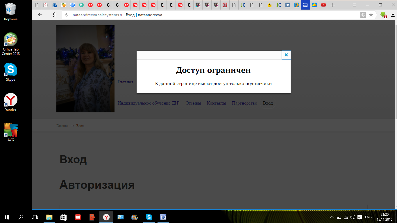The image size is (397, 223).
Task: Select the Skype desktop shortcut
Action: (x=10, y=72)
